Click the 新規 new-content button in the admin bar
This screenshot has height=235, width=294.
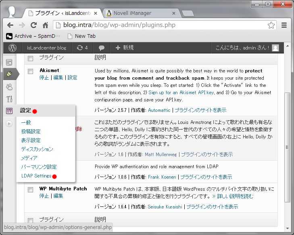(x=125, y=48)
